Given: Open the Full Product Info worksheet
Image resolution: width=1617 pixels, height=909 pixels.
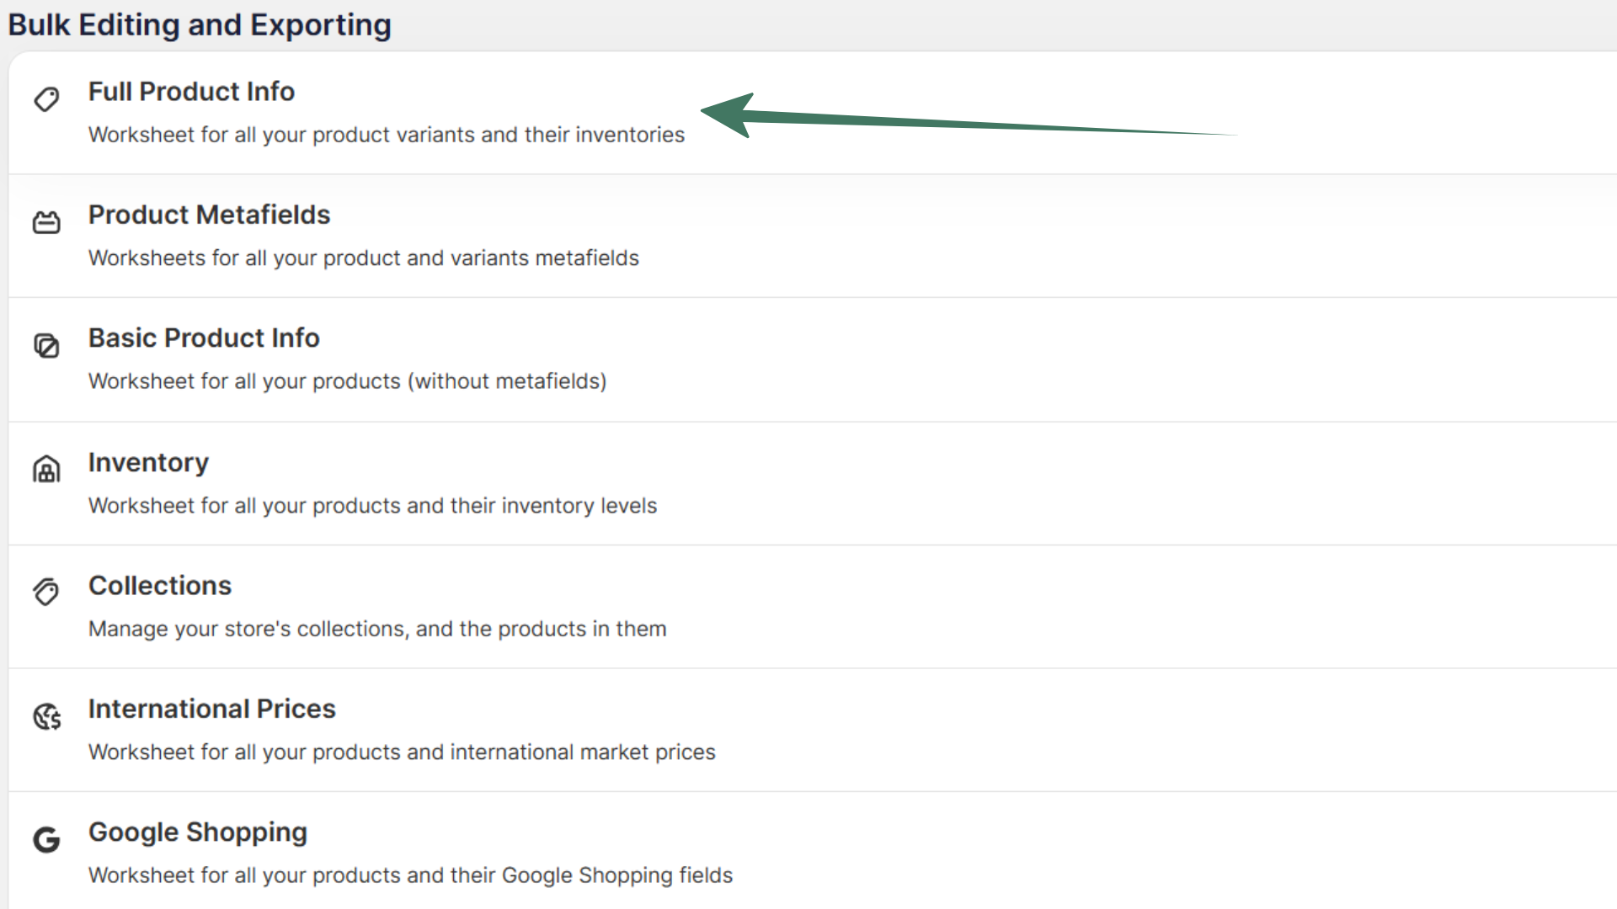Looking at the screenshot, I should pos(191,91).
